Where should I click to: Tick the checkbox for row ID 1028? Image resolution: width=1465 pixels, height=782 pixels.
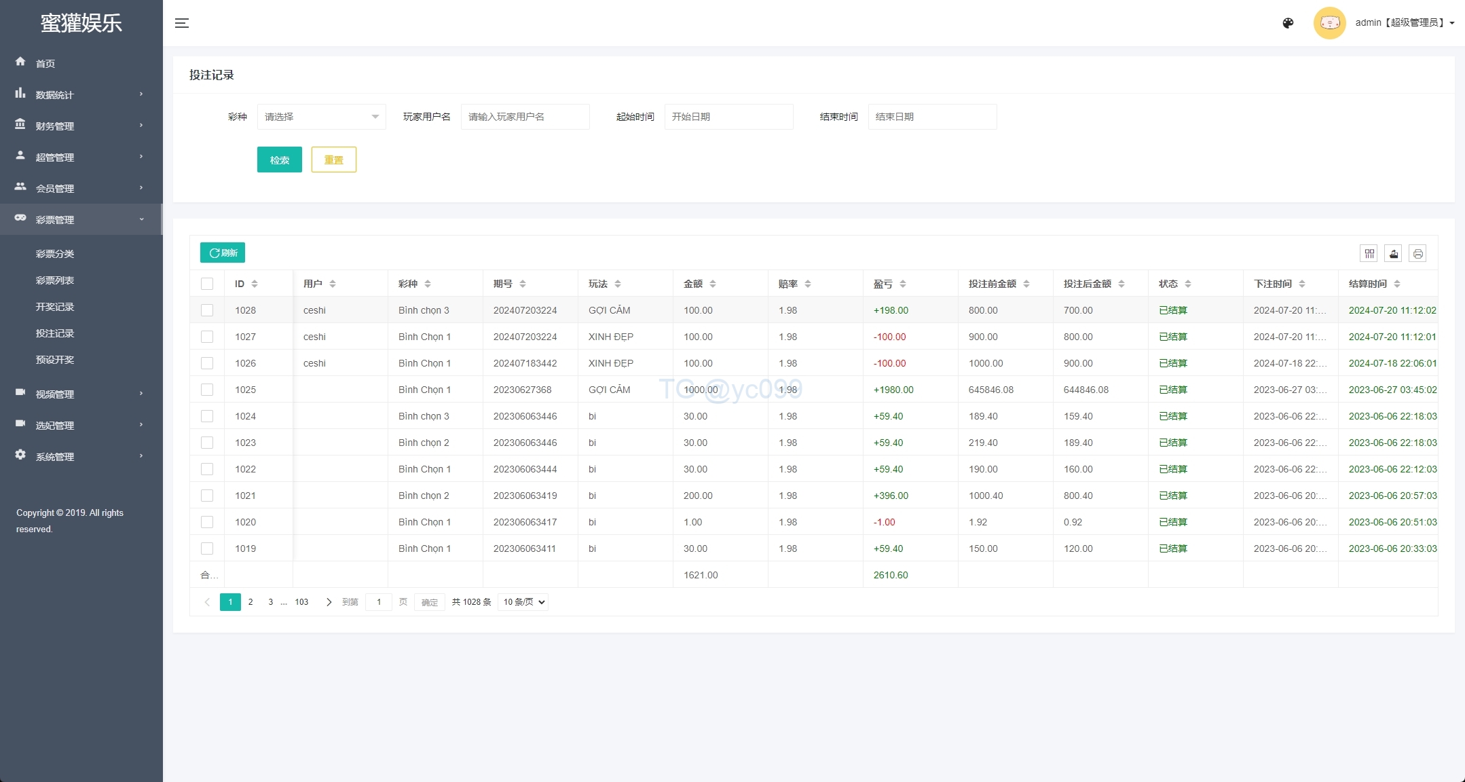[207, 310]
